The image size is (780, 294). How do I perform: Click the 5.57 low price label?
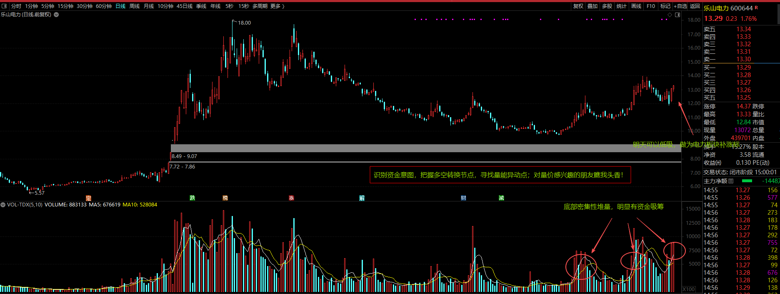click(39, 193)
